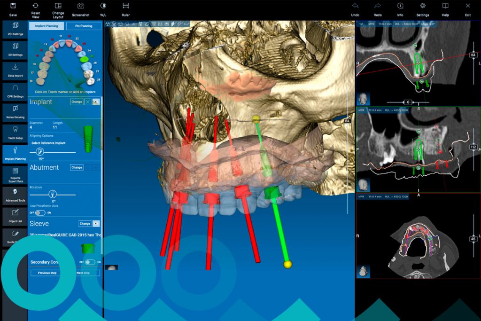Viewport: 481px width, 321px height.
Task: Click the abutment Rotation slider handle
Action: (x=53, y=194)
